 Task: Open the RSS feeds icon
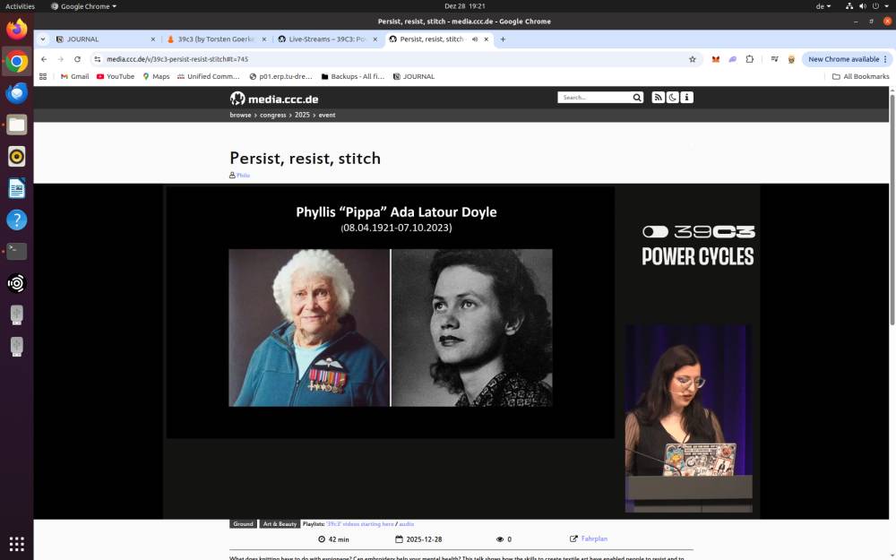pyautogui.click(x=658, y=98)
